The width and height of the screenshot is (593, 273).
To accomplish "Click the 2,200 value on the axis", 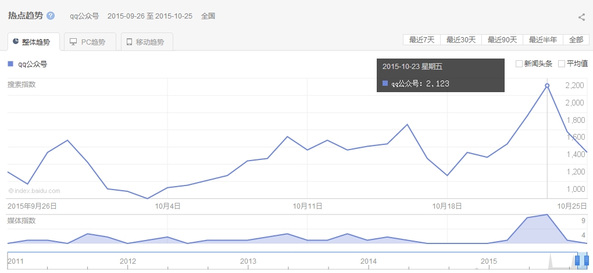I will tap(574, 86).
